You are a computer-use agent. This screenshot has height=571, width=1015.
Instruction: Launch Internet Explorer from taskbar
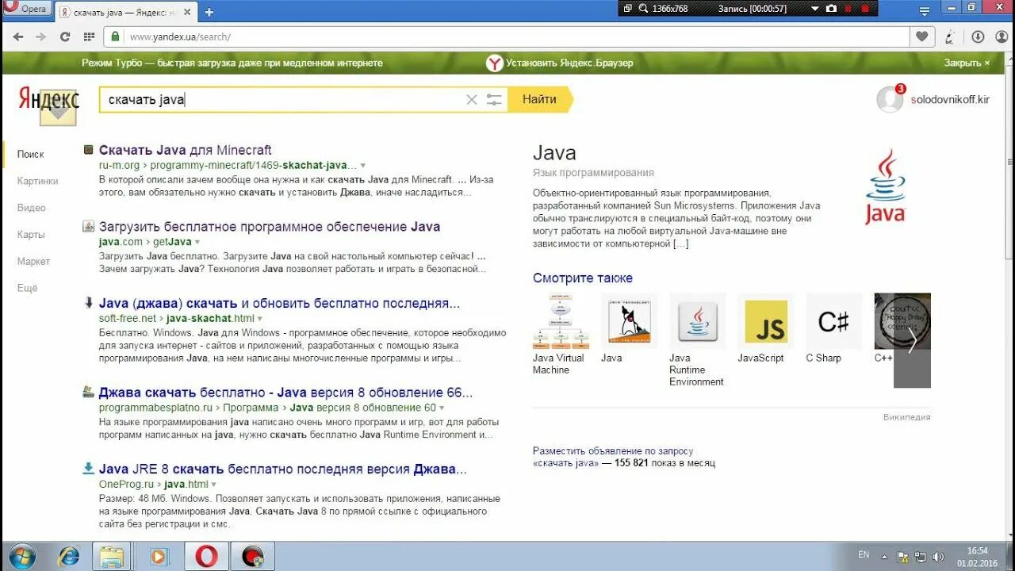69,557
